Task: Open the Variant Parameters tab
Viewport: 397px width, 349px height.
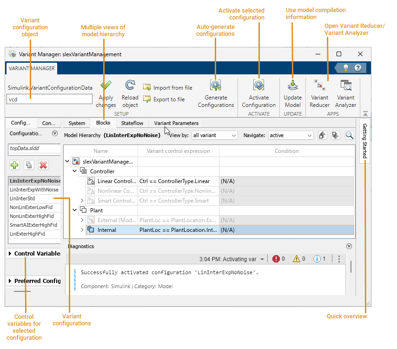Action: tap(175, 123)
